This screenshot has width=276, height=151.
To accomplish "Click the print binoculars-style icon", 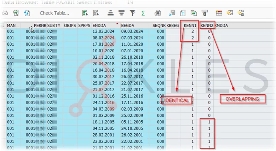I will coord(158,13).
